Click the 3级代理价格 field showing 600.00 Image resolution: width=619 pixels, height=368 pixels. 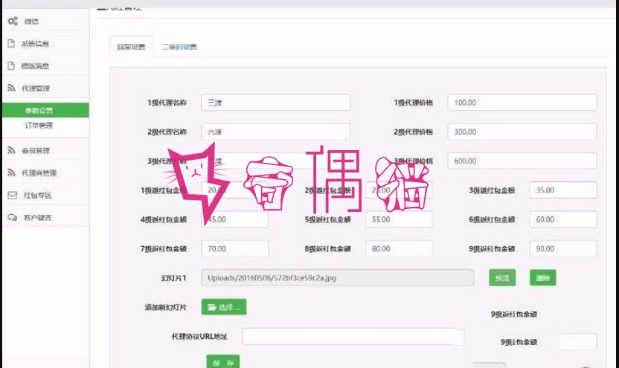pyautogui.click(x=522, y=161)
